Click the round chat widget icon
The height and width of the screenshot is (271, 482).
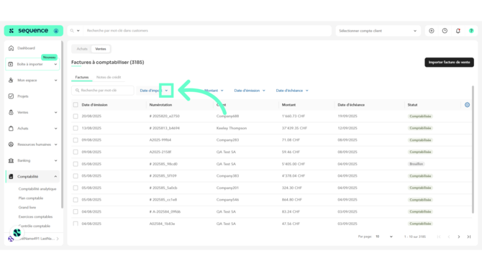pos(17,233)
